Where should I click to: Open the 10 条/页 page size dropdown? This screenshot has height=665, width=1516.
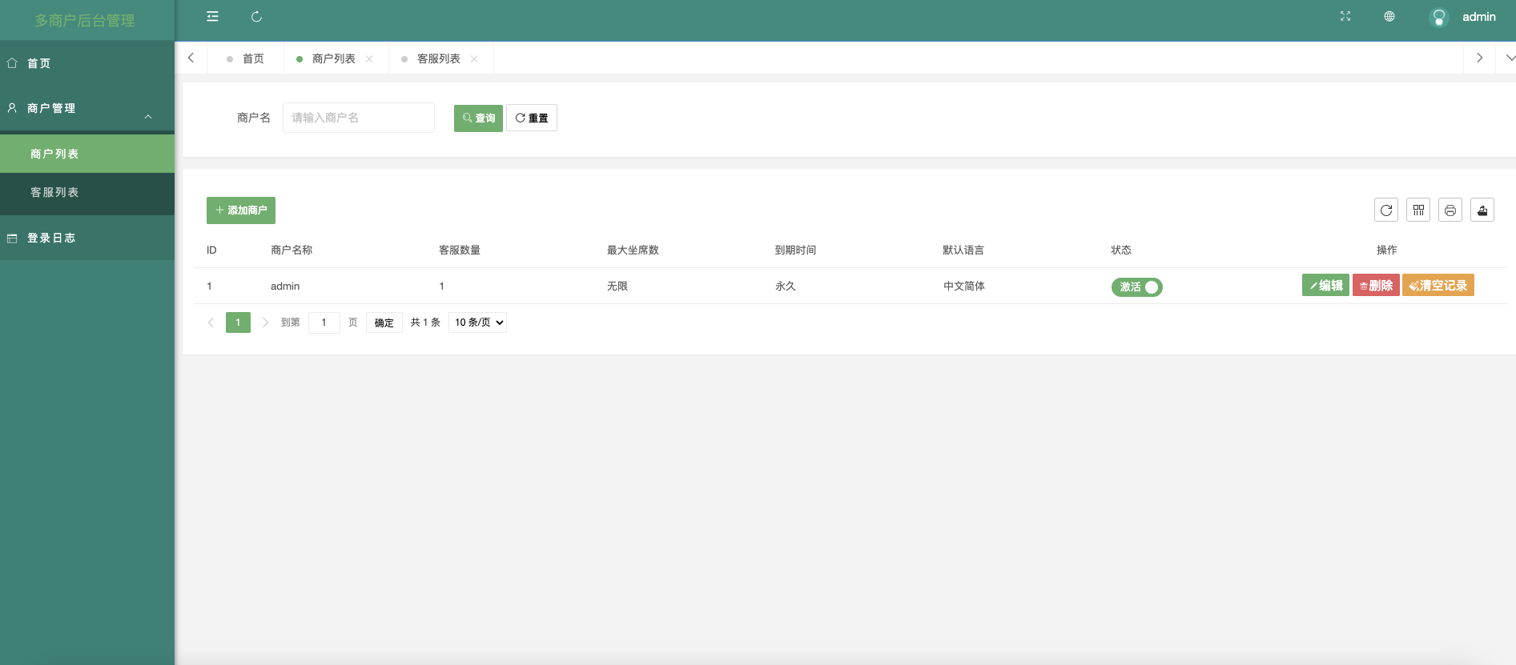477,322
